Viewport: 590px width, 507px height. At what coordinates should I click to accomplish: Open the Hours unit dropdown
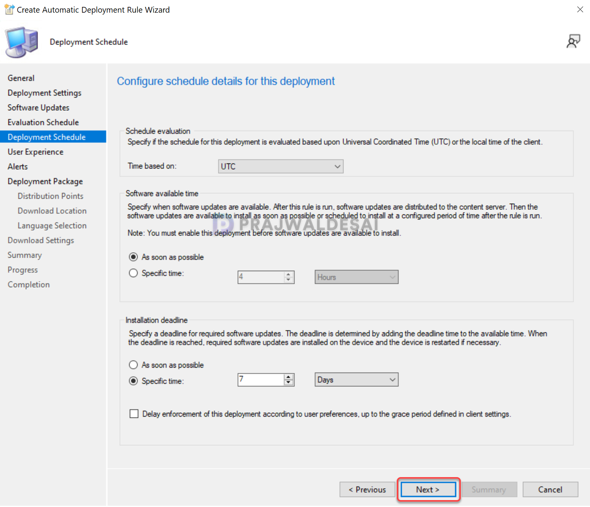pos(357,277)
